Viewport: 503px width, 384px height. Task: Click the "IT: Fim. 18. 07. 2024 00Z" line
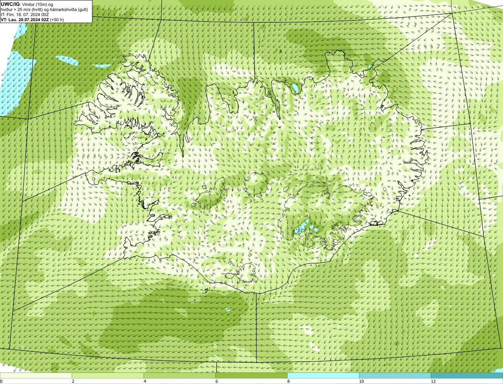point(25,14)
